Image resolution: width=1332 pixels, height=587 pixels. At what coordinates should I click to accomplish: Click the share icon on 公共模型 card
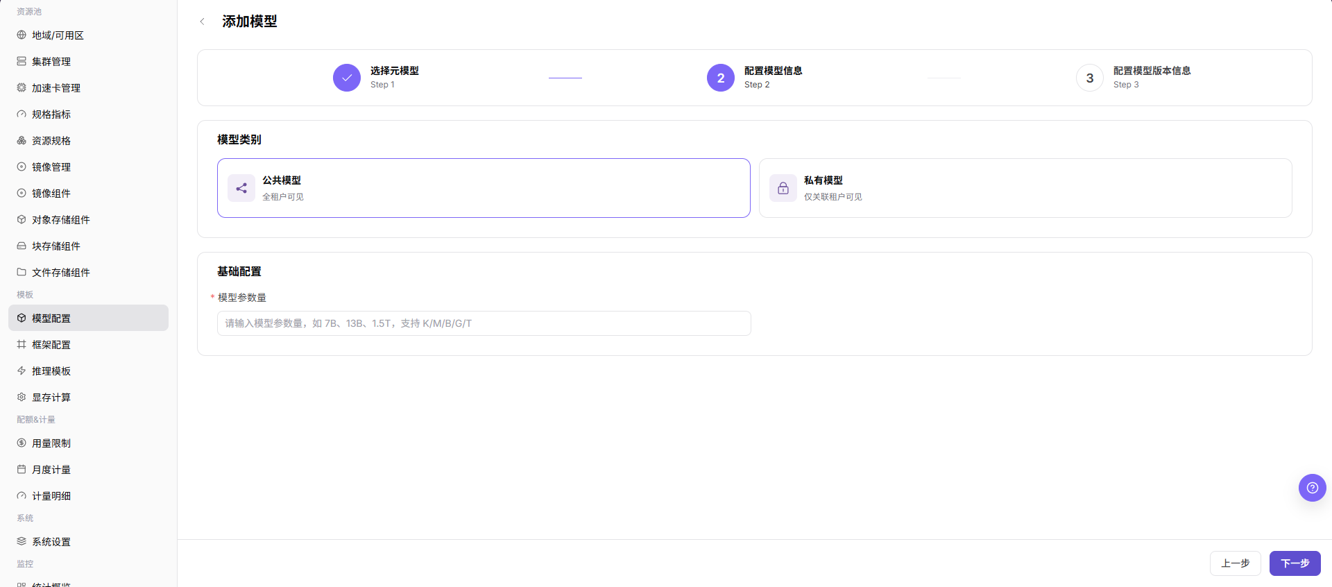click(x=241, y=188)
